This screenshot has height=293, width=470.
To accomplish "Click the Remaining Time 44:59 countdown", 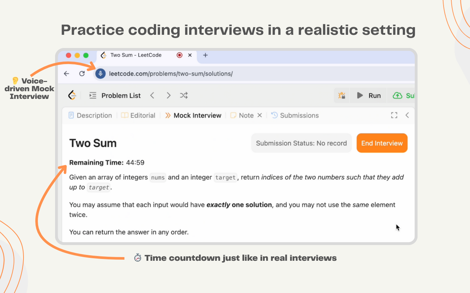I will click(107, 163).
